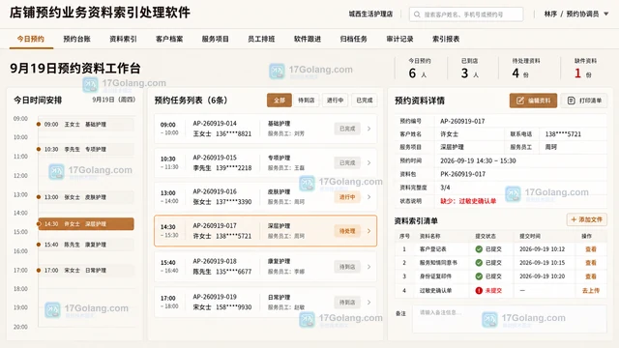Click the 缺件资料 1份 statistic
619x348 pixels.
[x=585, y=69]
